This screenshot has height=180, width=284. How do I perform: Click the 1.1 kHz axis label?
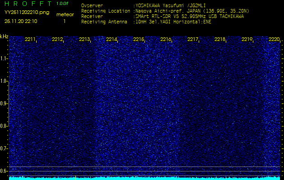pos(4,58)
